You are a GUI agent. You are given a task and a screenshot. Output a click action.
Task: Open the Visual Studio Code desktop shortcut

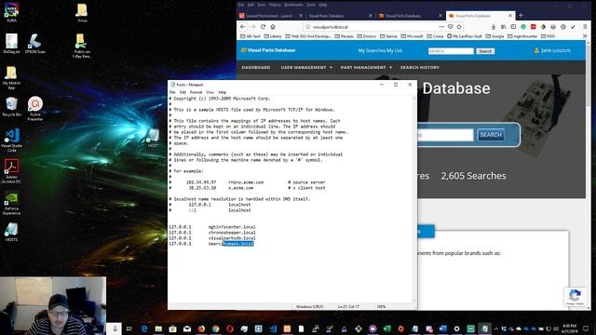coord(11,140)
